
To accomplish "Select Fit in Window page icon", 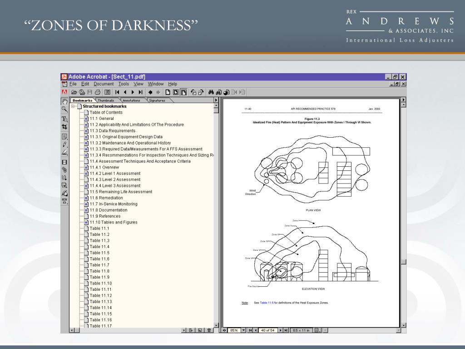I will tap(176, 92).
